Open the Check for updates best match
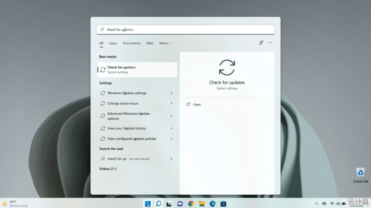The image size is (371, 208). tap(137, 70)
